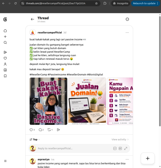Open Activity heart icon in sidebar
The image size is (161, 168).
(5, 58)
